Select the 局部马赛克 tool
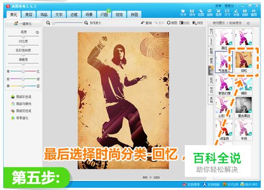Viewport: 264px width, 190px height. pos(21,104)
